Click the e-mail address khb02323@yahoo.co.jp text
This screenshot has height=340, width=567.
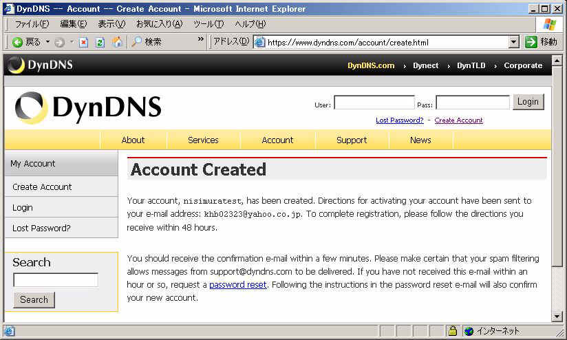(x=253, y=214)
